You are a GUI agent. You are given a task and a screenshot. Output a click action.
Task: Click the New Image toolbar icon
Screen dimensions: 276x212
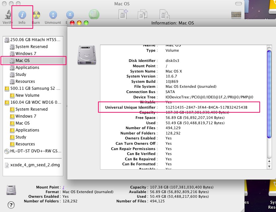click(x=123, y=14)
